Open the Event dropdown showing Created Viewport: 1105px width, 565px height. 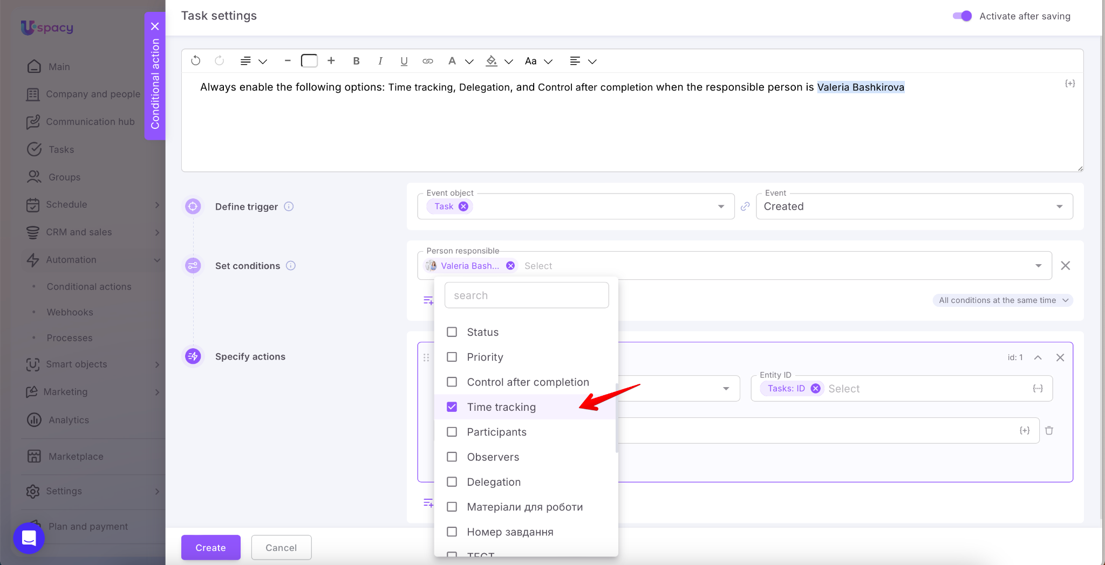point(914,206)
